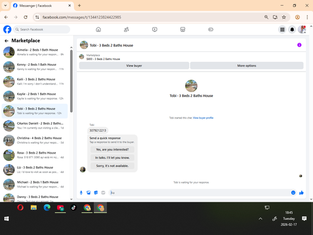Screen dimensions: 313x235
Task: Open Kaylie 2 Beds 1 Bath House chat
Action: [34, 97]
